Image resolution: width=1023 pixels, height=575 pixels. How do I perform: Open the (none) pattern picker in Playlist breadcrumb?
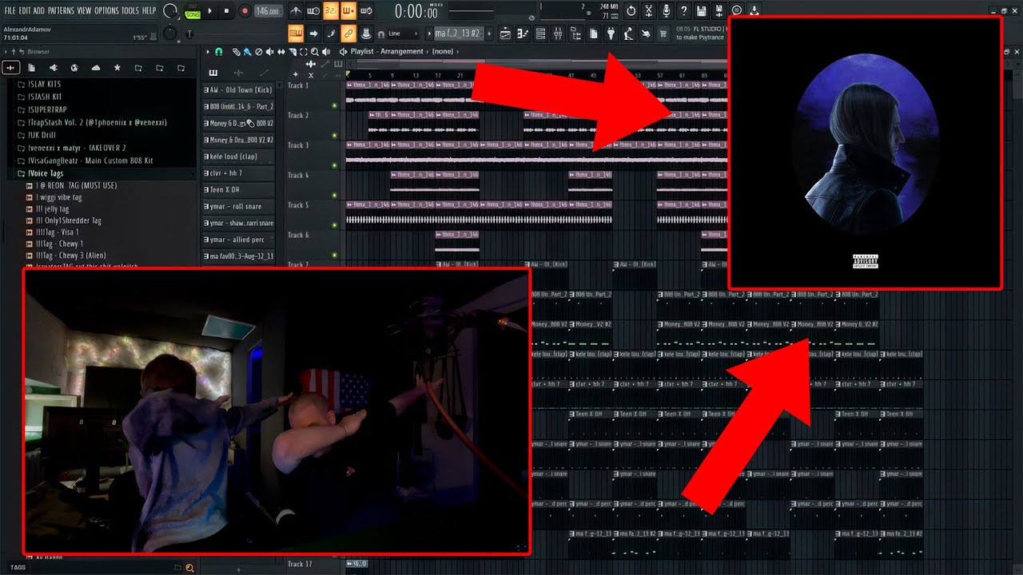coord(442,51)
